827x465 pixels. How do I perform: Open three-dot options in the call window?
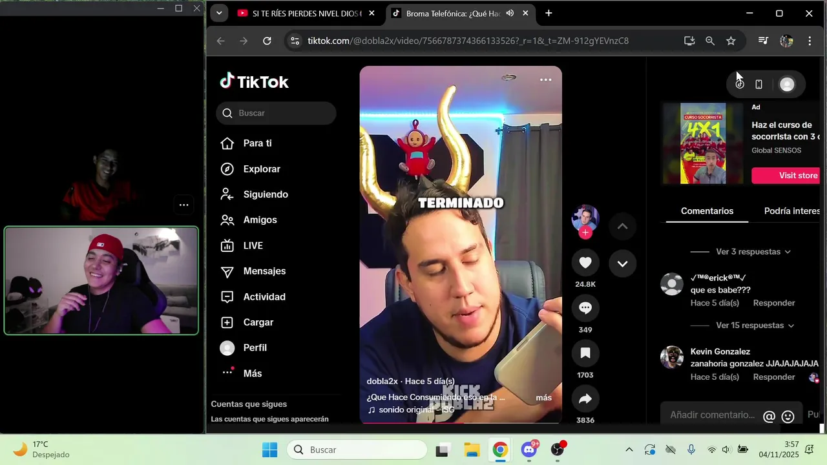point(184,205)
